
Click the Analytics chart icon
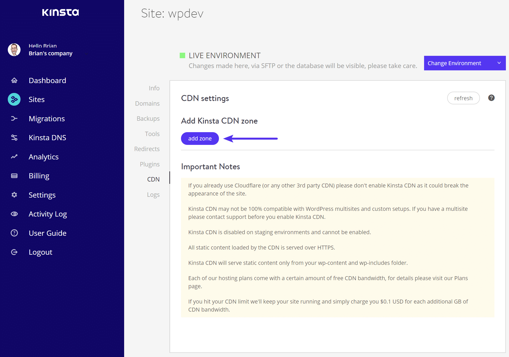14,157
